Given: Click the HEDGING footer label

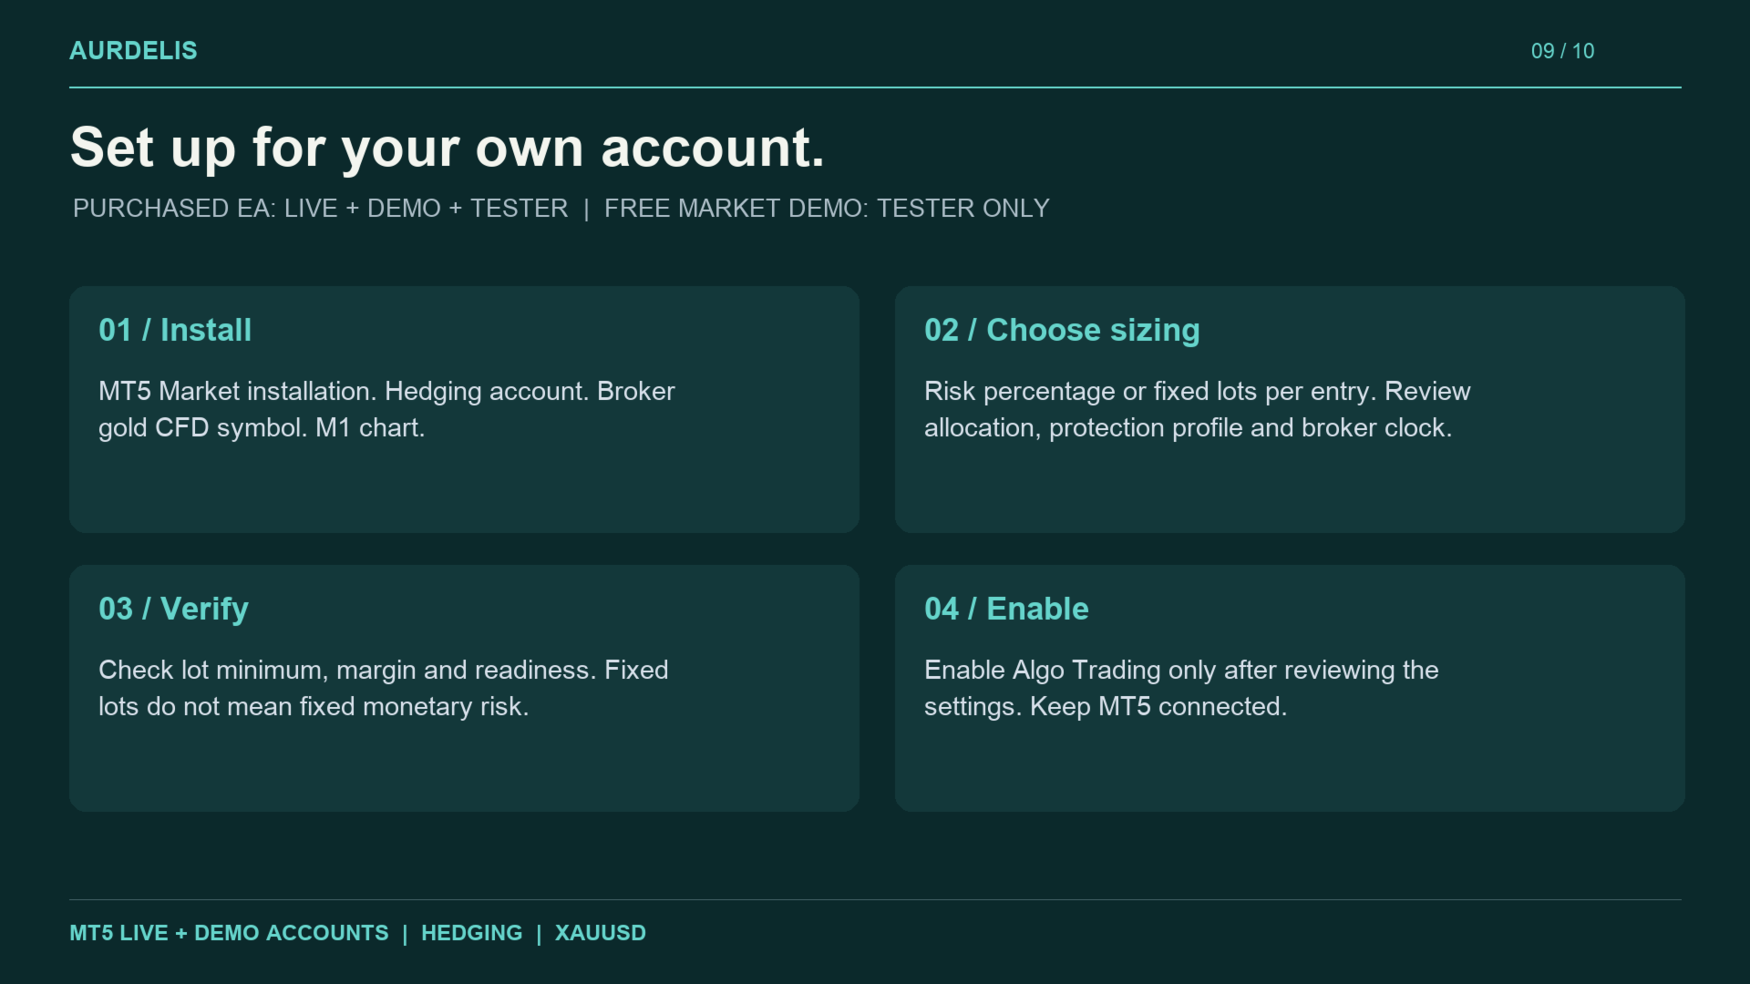Looking at the screenshot, I should (471, 933).
